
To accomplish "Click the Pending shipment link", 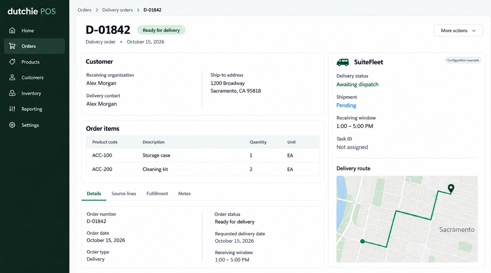I will point(346,105).
